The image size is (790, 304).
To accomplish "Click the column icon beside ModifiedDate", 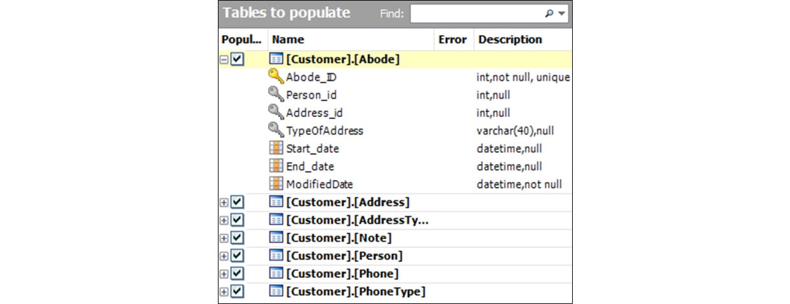I will click(x=276, y=184).
